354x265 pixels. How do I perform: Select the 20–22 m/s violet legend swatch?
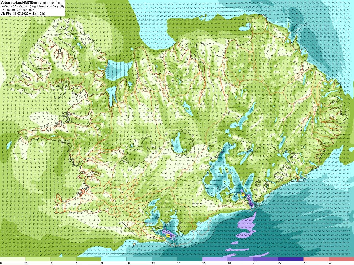265,259
